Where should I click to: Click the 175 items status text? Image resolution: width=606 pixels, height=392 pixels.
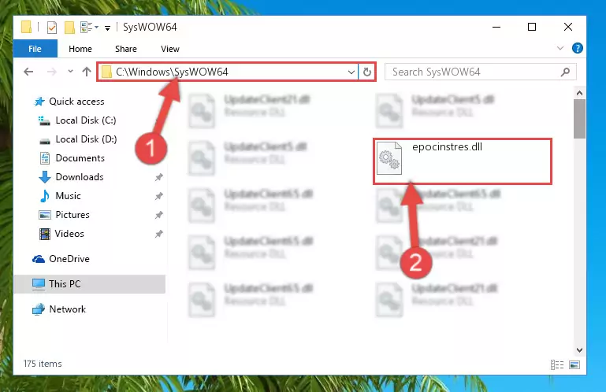coord(43,364)
